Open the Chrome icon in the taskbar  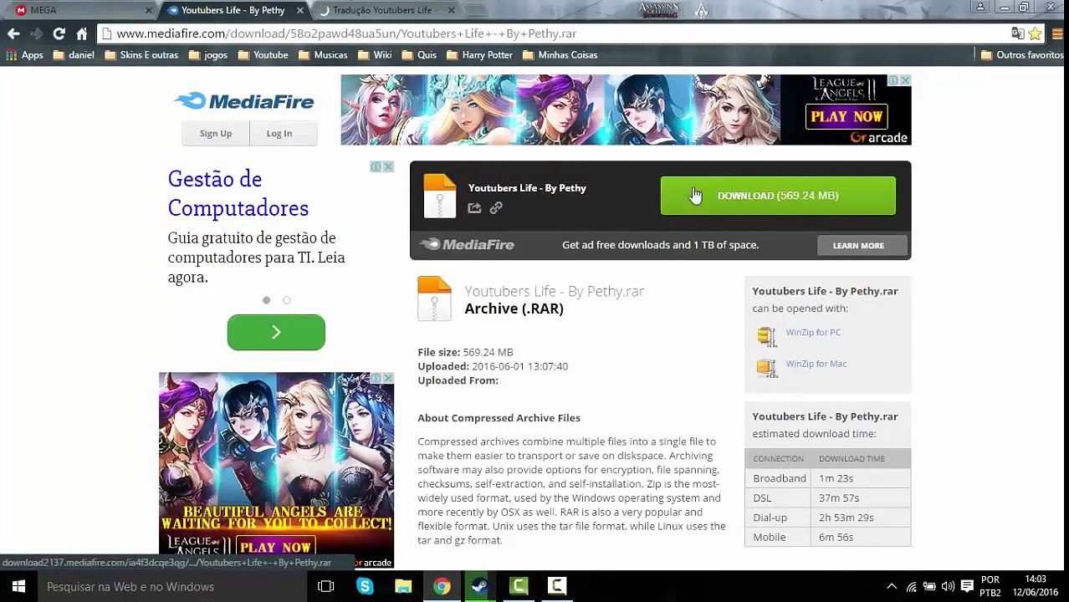[x=442, y=587]
